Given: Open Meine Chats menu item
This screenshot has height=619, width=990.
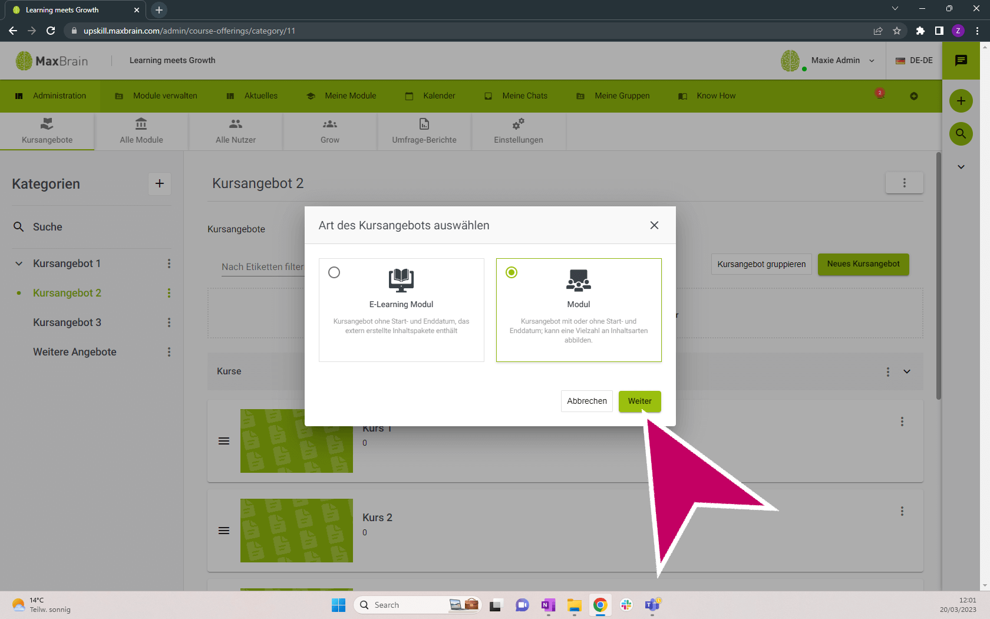Looking at the screenshot, I should (516, 96).
